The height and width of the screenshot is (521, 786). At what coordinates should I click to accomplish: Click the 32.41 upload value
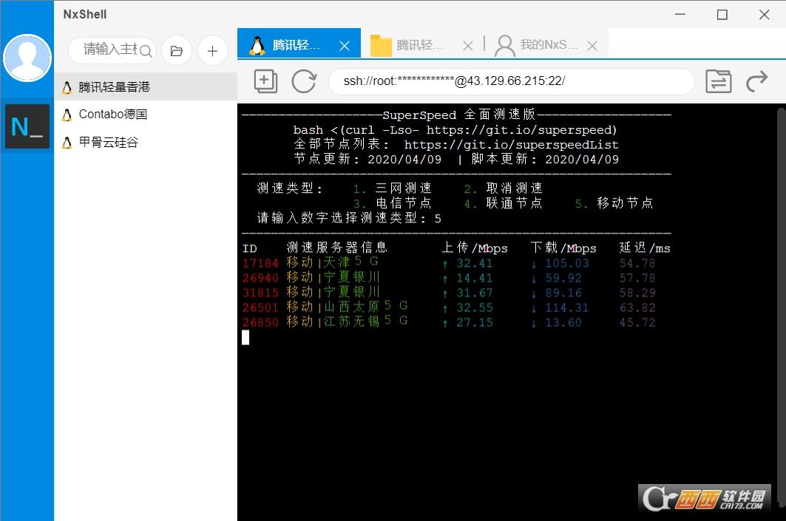474,263
